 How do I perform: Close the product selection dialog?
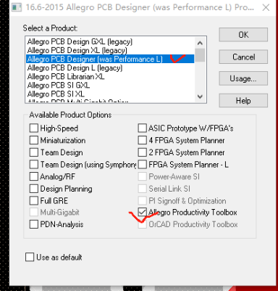pyautogui.click(x=266, y=7)
